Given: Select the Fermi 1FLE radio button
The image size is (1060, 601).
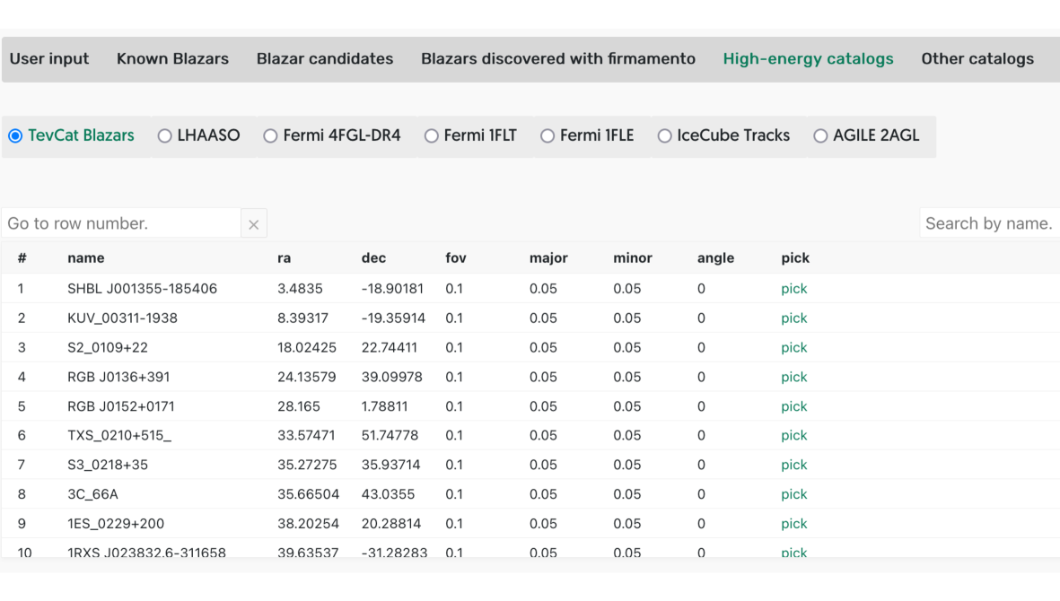Looking at the screenshot, I should [x=548, y=136].
